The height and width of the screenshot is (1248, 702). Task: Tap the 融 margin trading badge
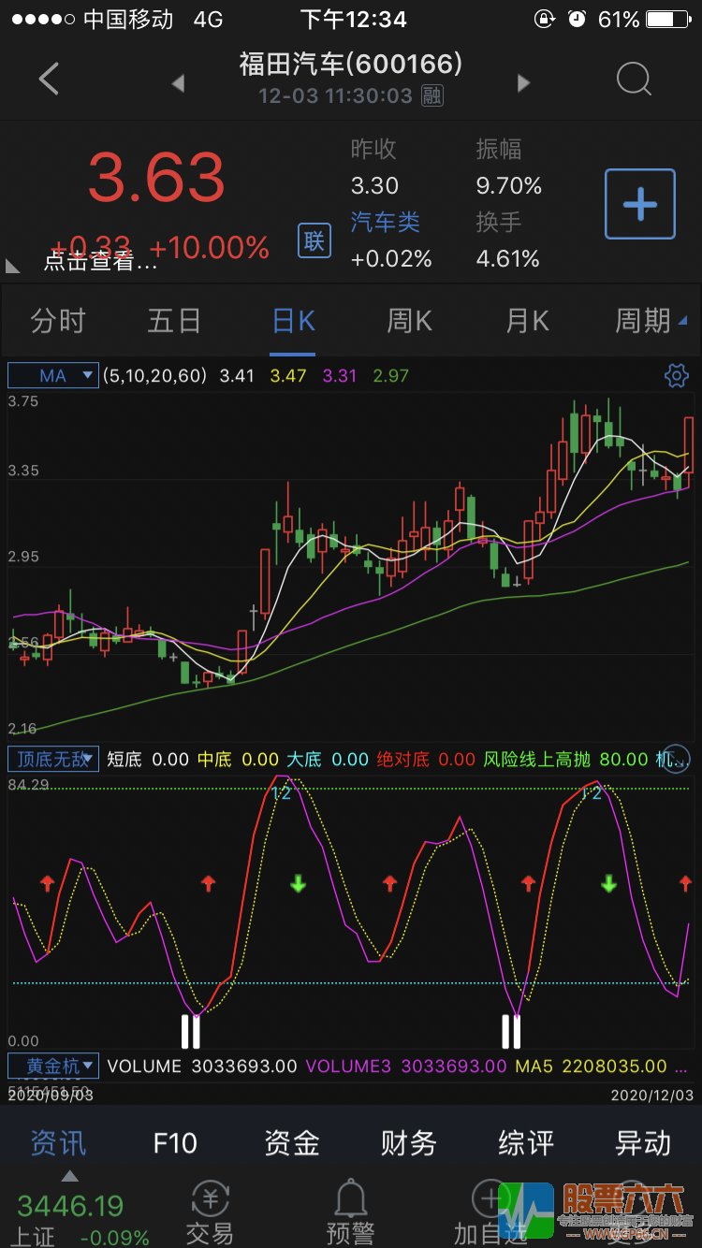[x=431, y=95]
